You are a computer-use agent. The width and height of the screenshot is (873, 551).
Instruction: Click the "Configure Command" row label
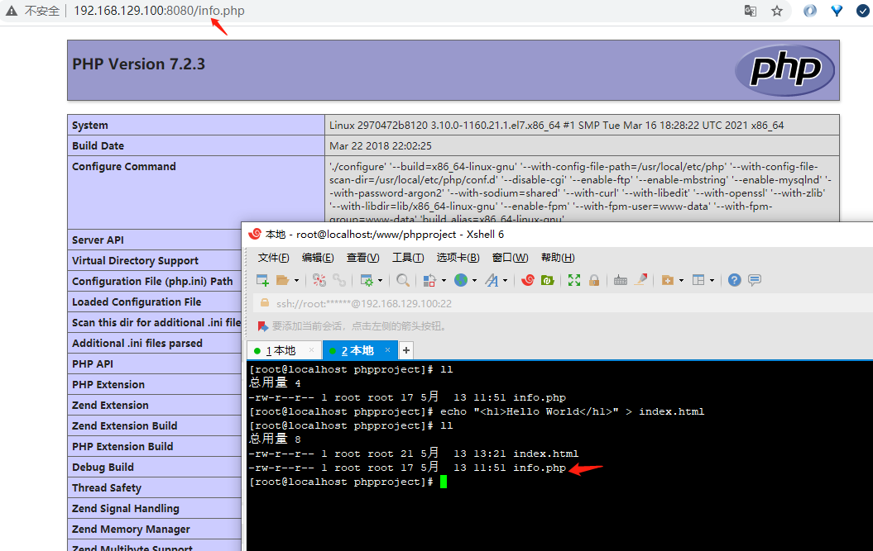coord(123,166)
